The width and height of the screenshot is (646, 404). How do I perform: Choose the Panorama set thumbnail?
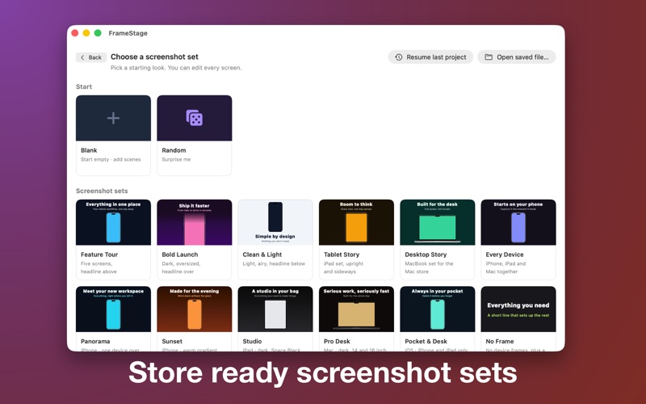[113, 309]
